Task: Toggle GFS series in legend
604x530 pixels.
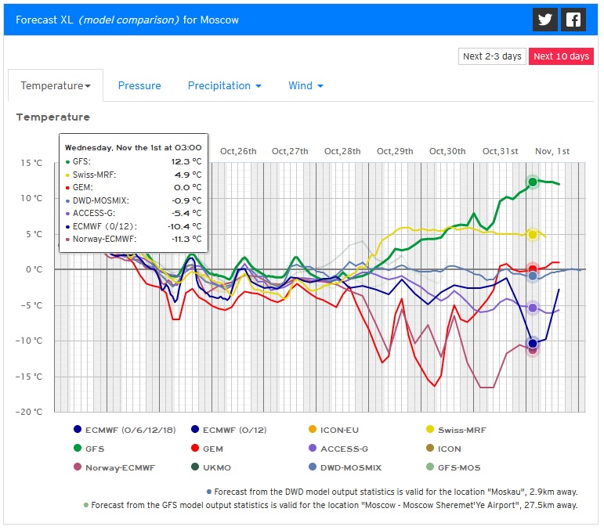Action: tap(89, 449)
